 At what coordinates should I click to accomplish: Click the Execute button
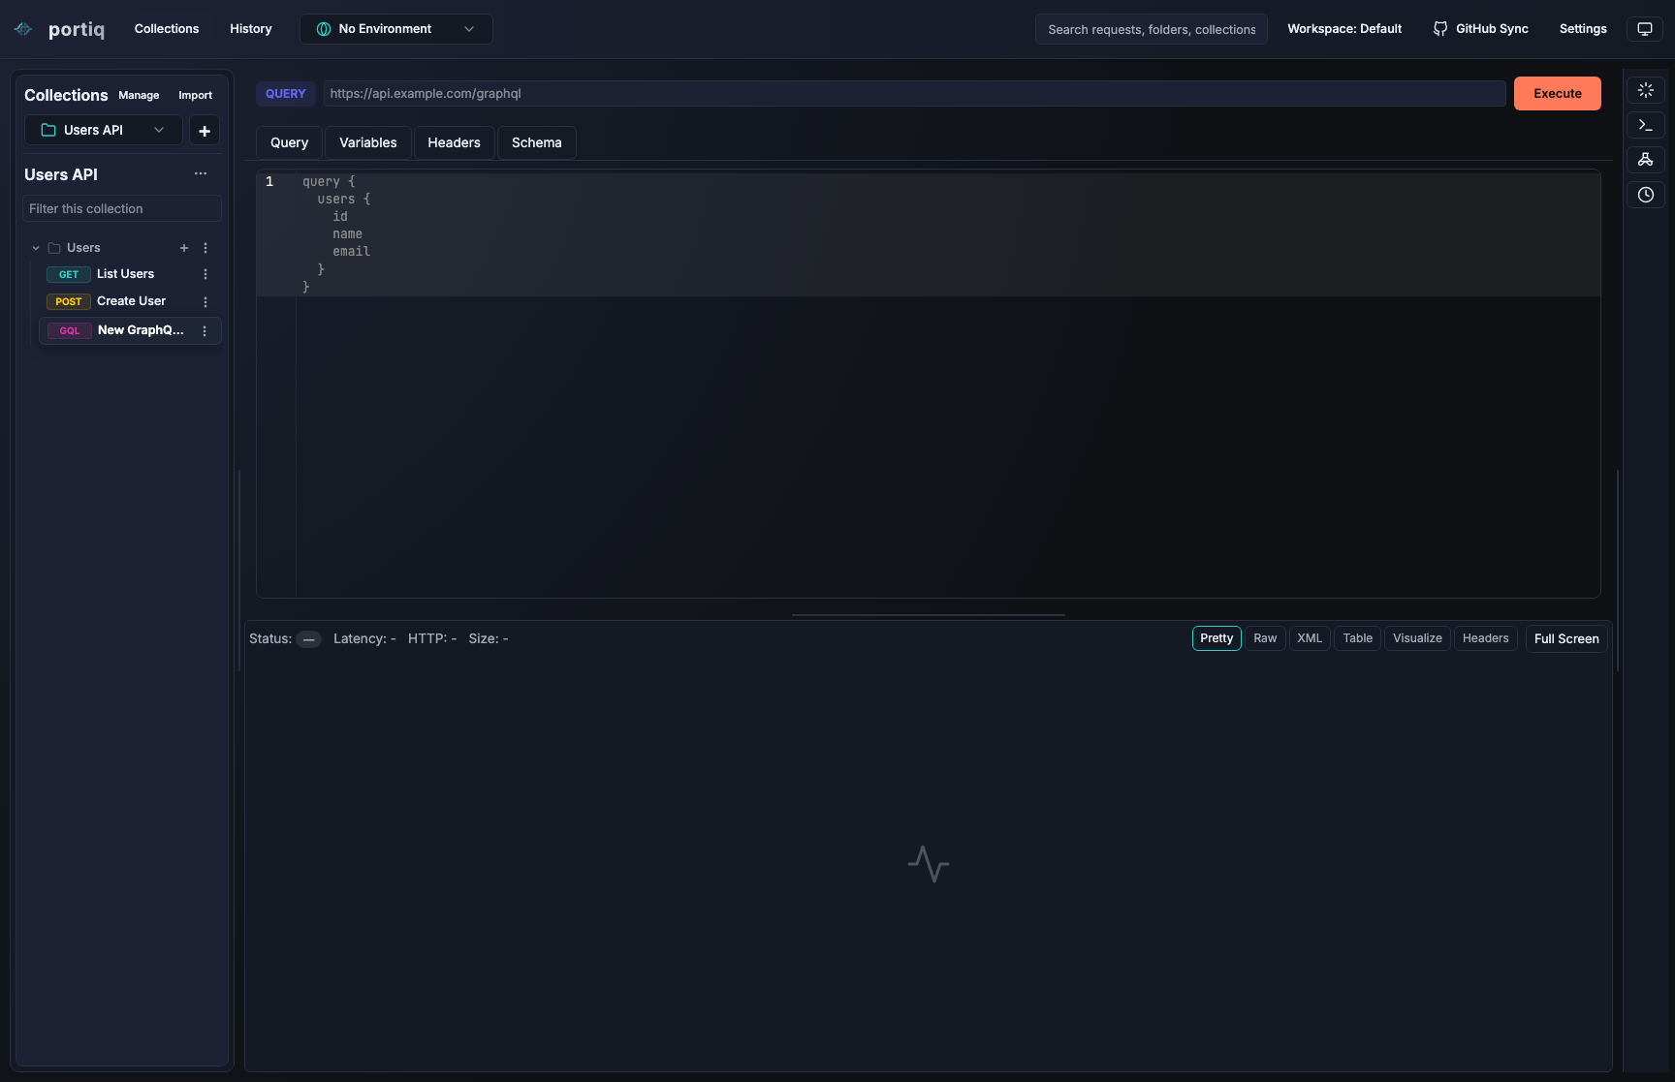pyautogui.click(x=1558, y=94)
